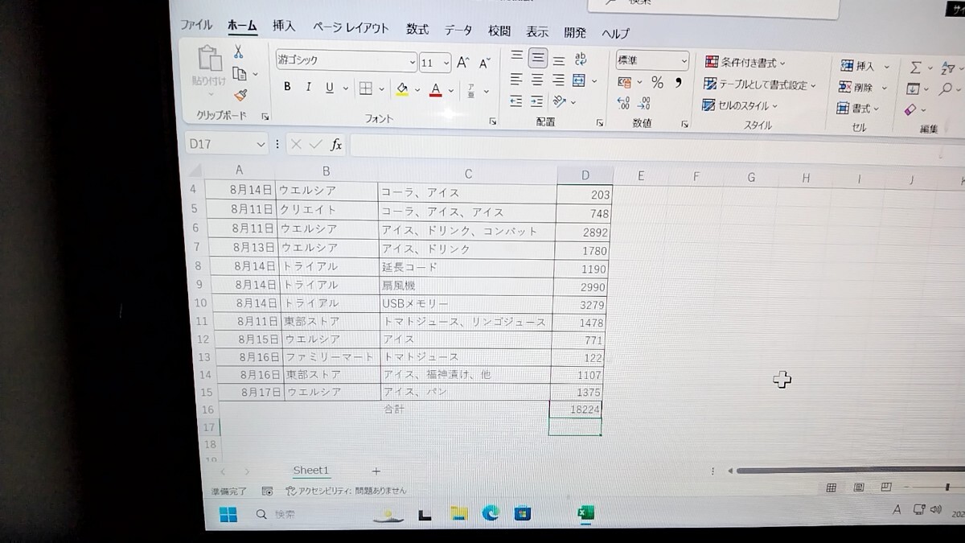The image size is (965, 543).
Task: Open Conditional Formatting (条件付き書式) dropdown
Action: click(745, 63)
